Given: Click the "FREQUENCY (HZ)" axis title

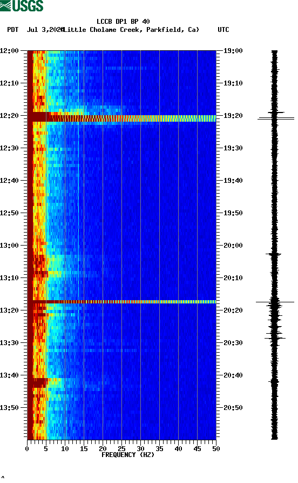Looking at the screenshot, I should [128, 455].
